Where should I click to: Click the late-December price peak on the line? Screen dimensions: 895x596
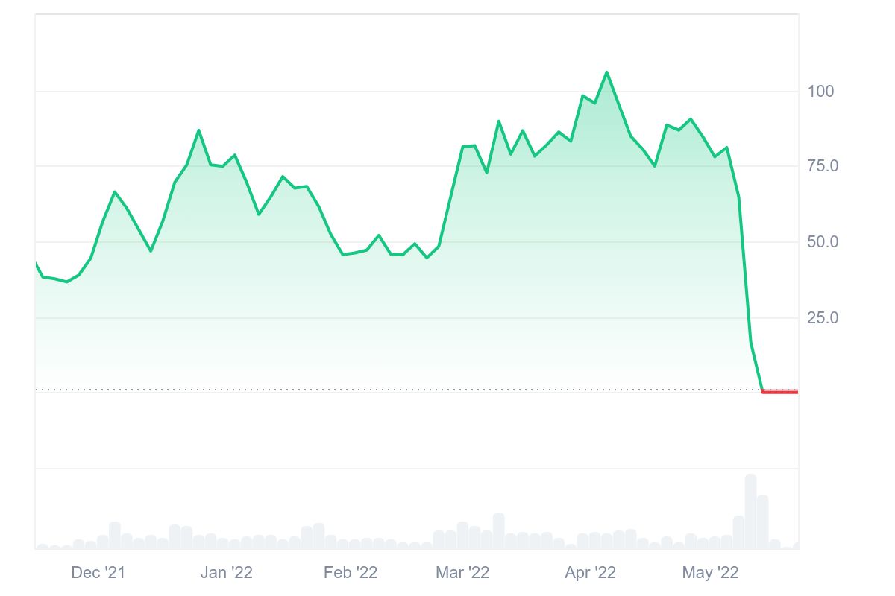coord(198,130)
